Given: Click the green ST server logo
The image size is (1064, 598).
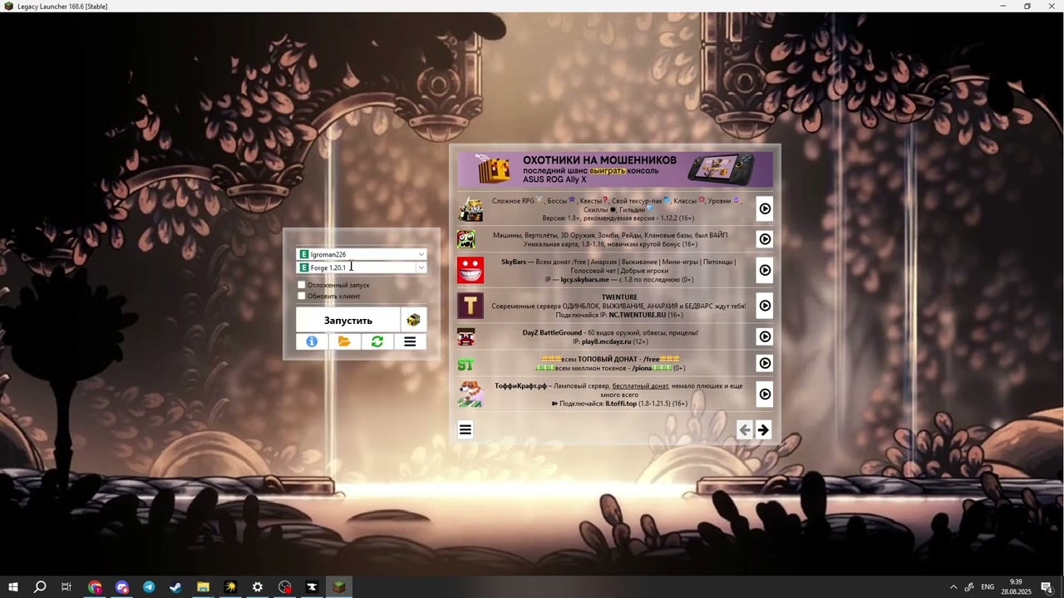Looking at the screenshot, I should 465,364.
